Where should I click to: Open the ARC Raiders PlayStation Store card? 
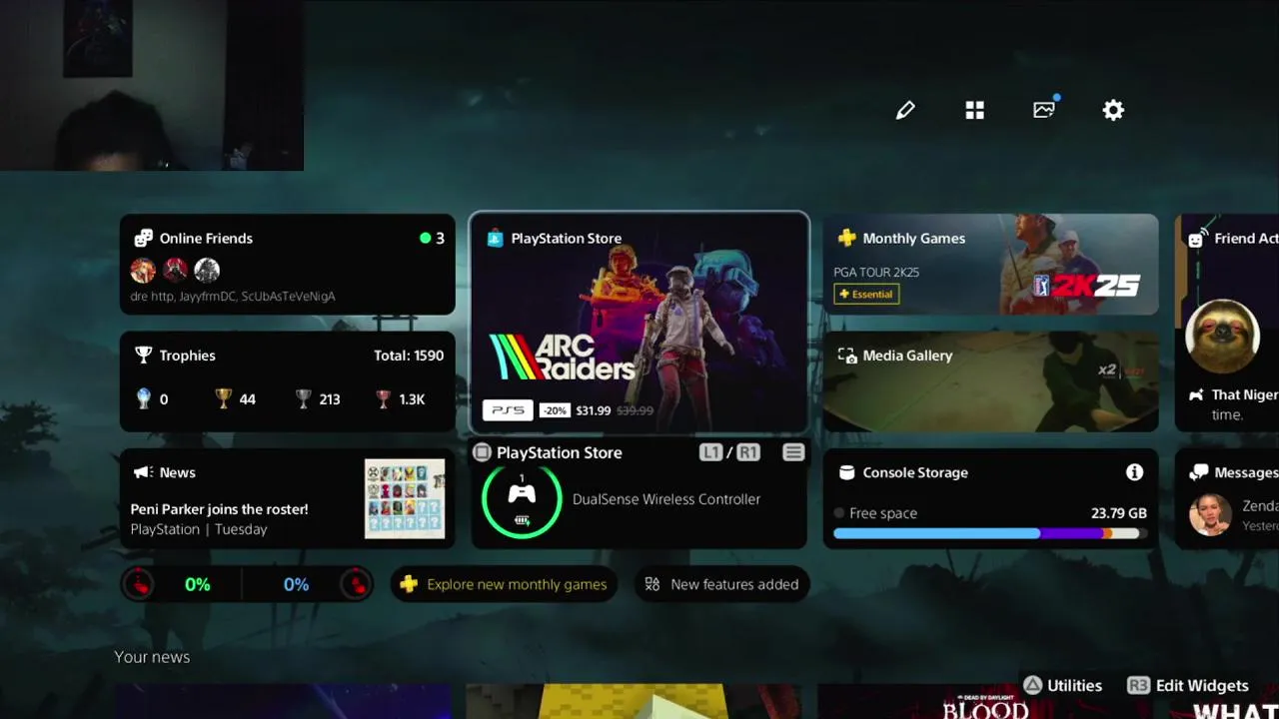pos(639,324)
